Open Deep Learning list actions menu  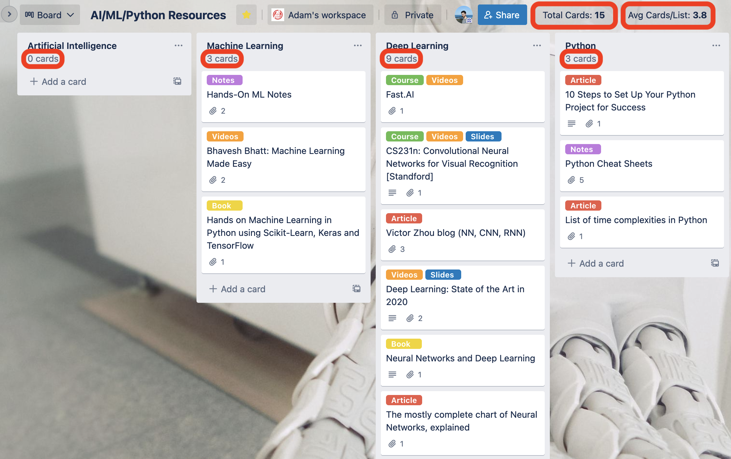click(537, 46)
